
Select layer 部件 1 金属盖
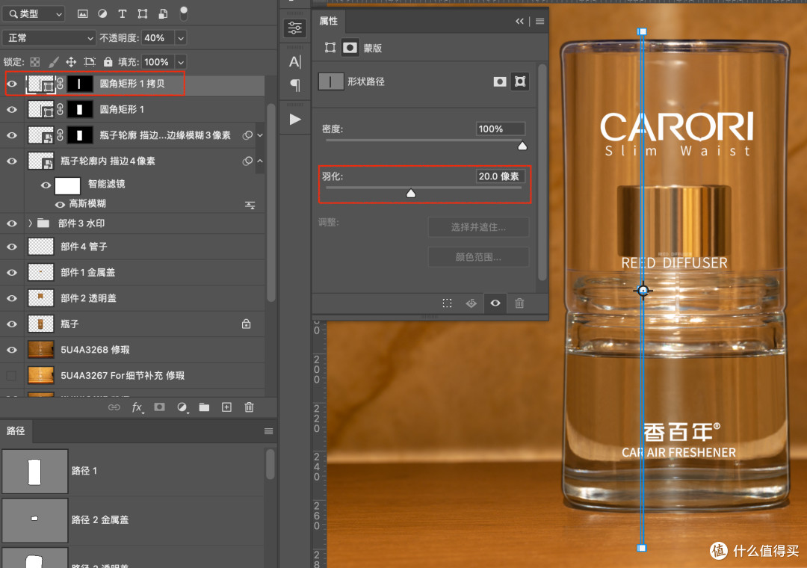point(132,272)
